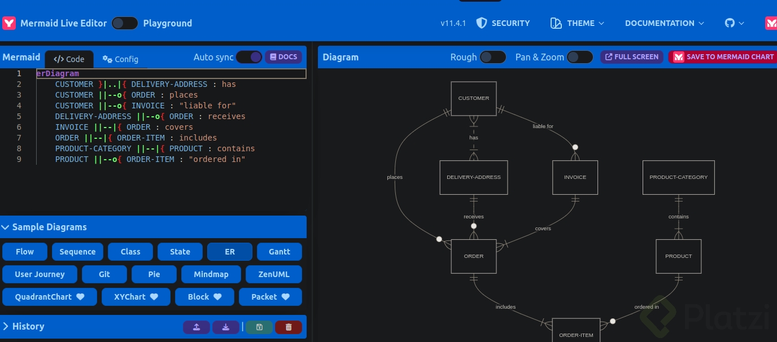The width and height of the screenshot is (777, 342).
Task: Click the ORDER entity box
Action: 474,256
